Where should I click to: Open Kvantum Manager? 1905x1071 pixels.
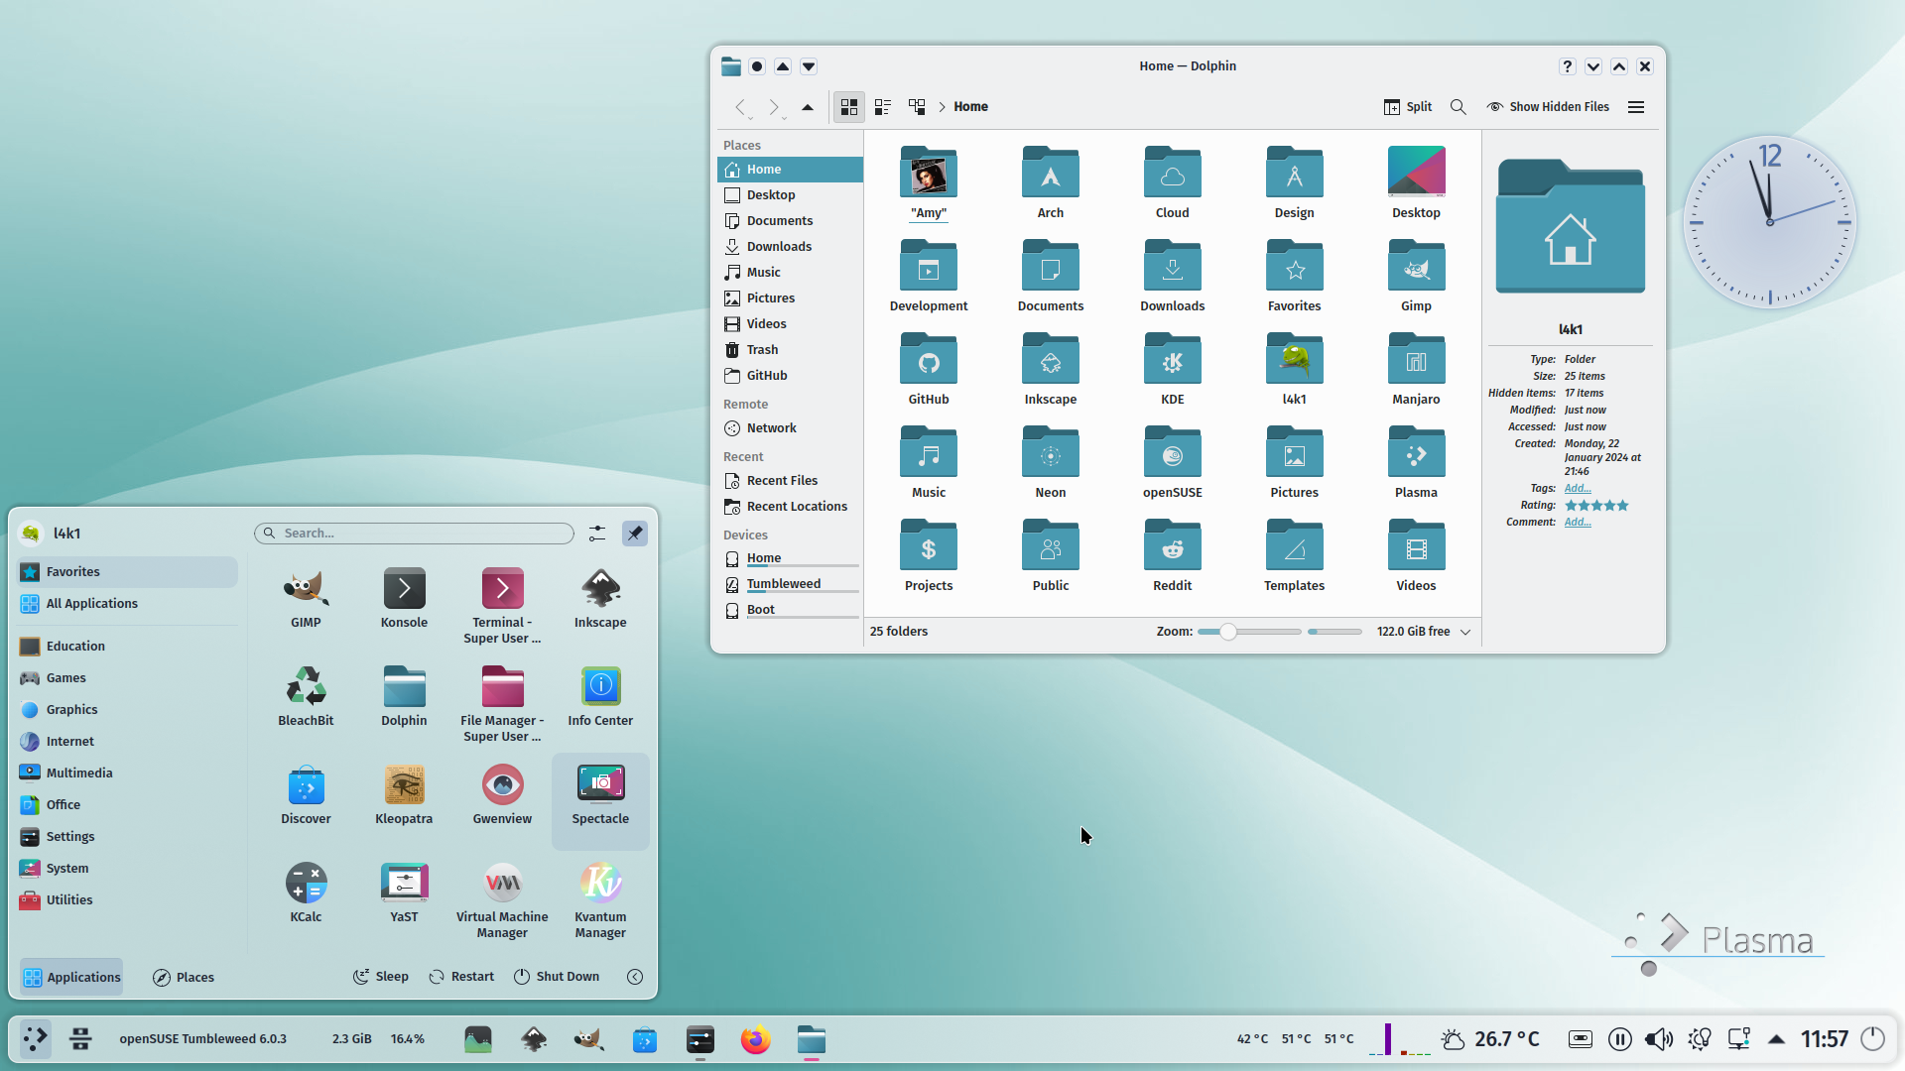[600, 900]
